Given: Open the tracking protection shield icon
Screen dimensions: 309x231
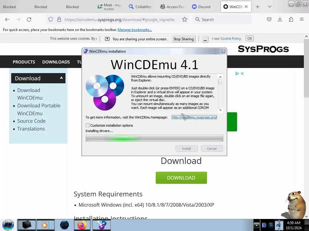Looking at the screenshot, I should tap(51, 19).
